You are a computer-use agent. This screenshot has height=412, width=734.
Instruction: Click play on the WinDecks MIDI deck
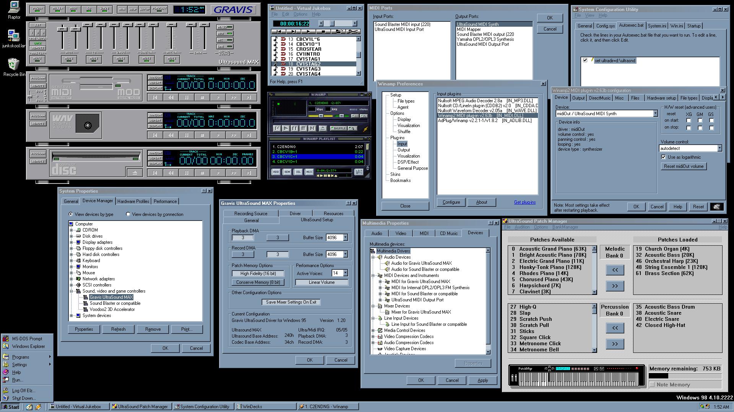coord(218,97)
